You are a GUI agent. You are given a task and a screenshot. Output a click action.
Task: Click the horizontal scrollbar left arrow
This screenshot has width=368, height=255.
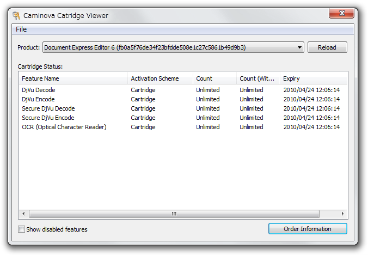(x=23, y=214)
